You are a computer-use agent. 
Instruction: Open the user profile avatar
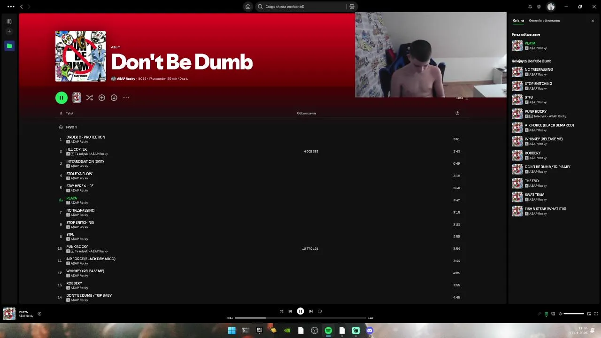(551, 7)
